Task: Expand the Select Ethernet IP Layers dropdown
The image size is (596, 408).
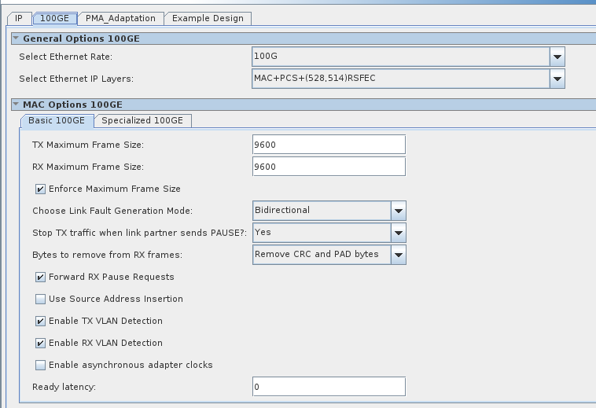Action: point(557,79)
